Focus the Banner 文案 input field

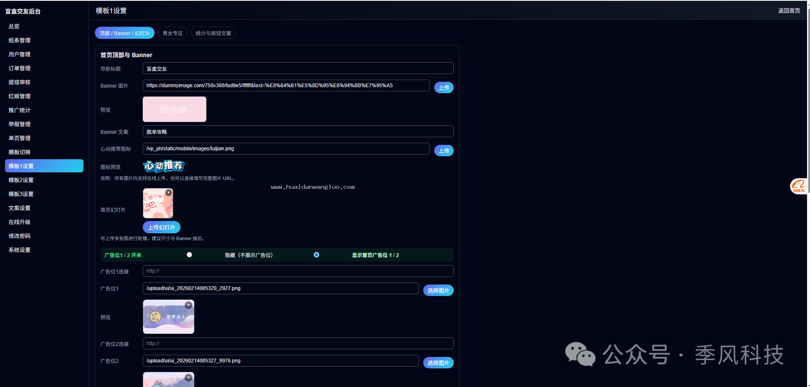click(298, 132)
